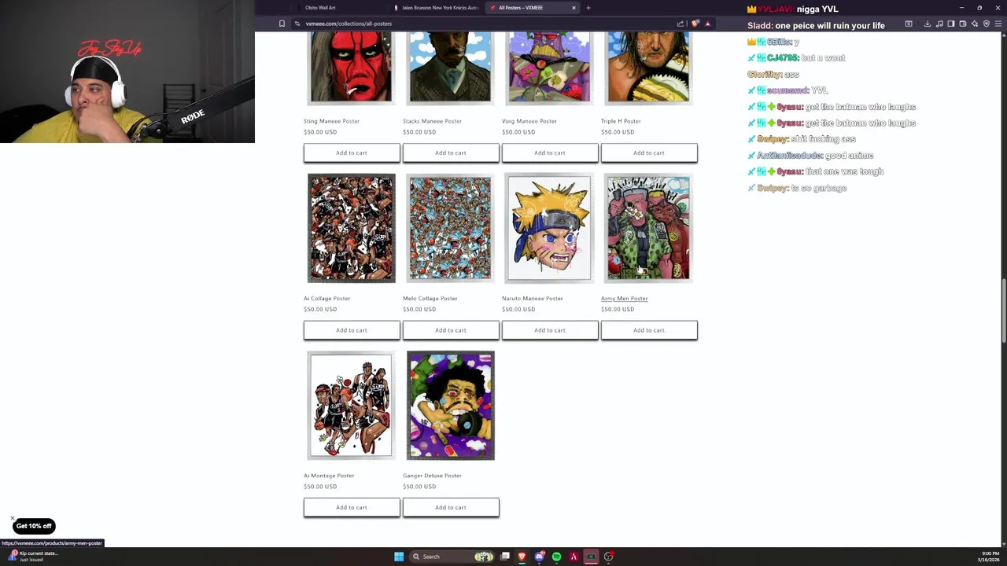Image resolution: width=1007 pixels, height=566 pixels.
Task: Toggle the browser sidebar panel icon
Action: click(950, 24)
